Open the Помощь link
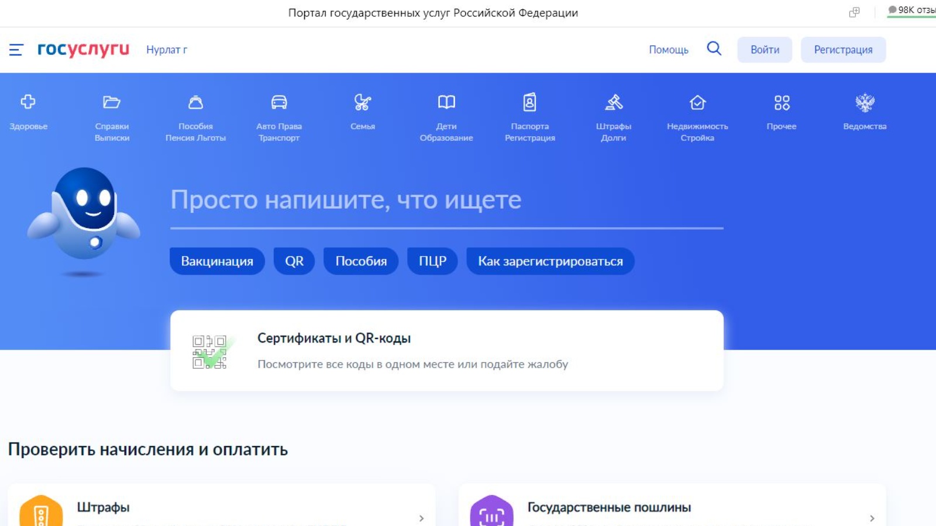Screen dimensions: 936x526 click(668, 50)
